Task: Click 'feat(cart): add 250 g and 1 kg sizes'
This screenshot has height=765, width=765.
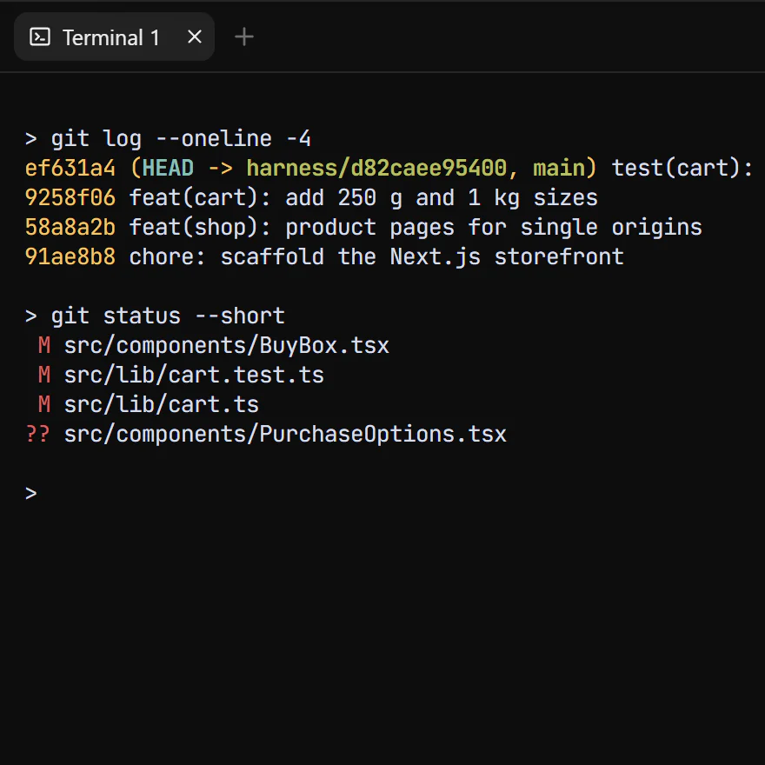Action: (x=363, y=198)
